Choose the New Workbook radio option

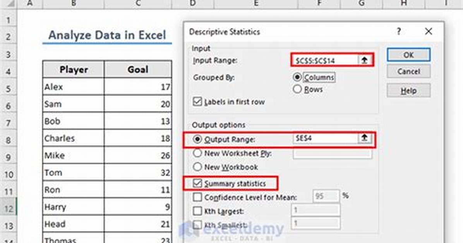pyautogui.click(x=197, y=167)
